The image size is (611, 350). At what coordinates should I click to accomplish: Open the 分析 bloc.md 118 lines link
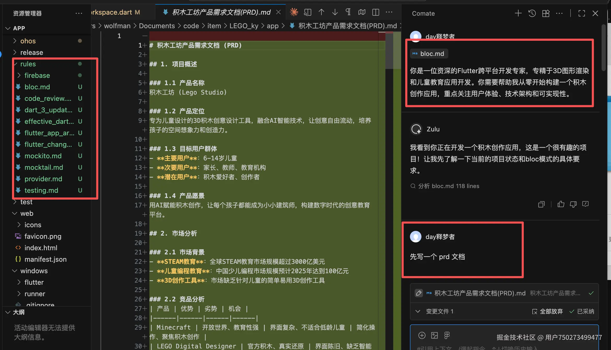click(445, 186)
